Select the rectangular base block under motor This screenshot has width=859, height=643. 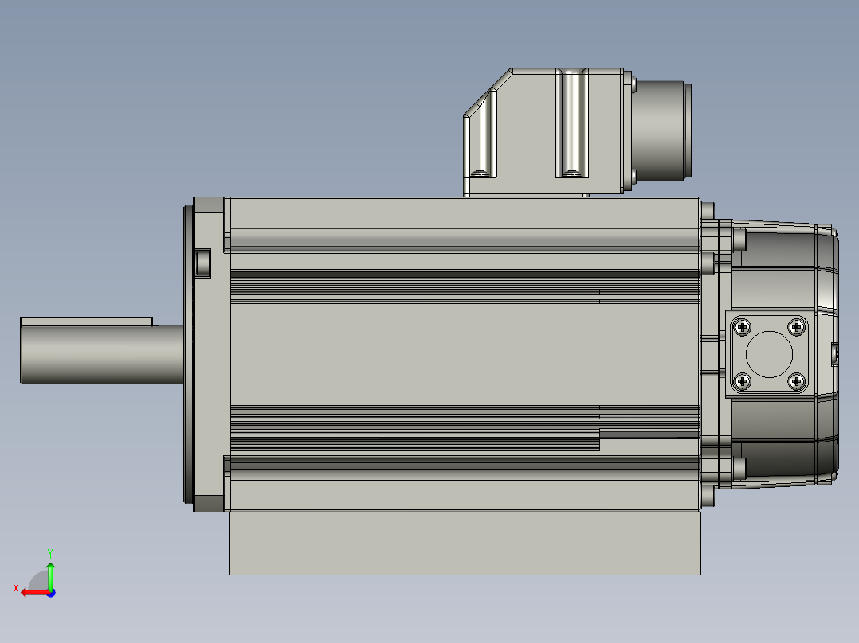465,543
